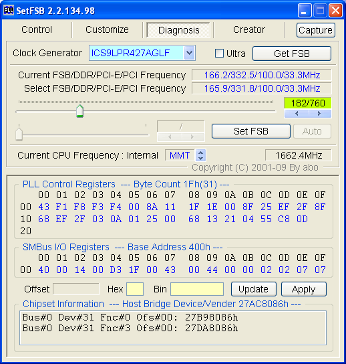The width and height of the screenshot is (346, 364).
Task: Click the SetFSB PLL title bar icon
Action: (x=9, y=11)
